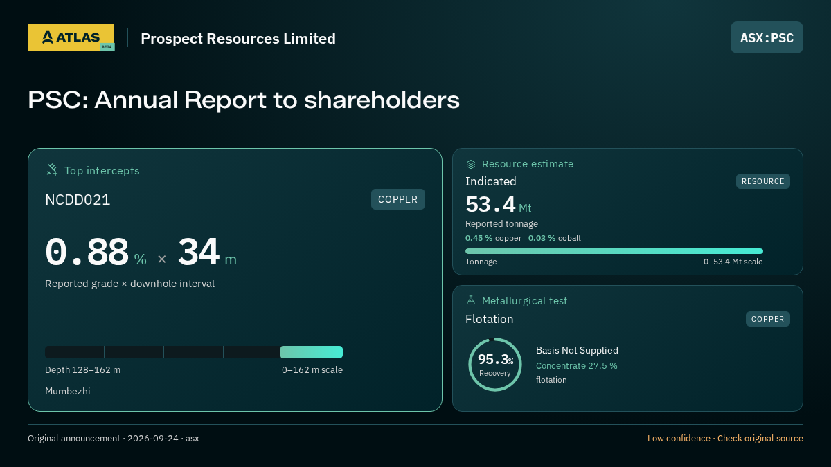Click the layers icon beside Resource estimate
The height and width of the screenshot is (467, 831).
point(471,164)
